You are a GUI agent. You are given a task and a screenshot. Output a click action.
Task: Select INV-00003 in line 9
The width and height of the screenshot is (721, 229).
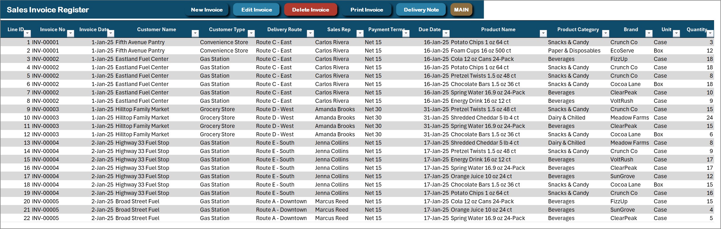click(45, 109)
